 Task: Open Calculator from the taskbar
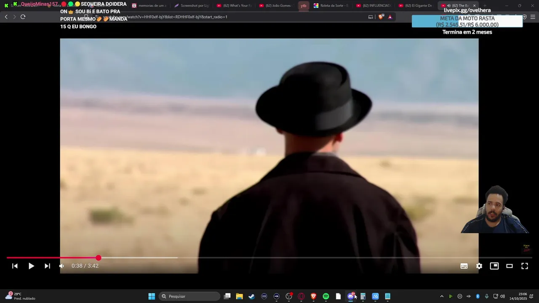363,296
